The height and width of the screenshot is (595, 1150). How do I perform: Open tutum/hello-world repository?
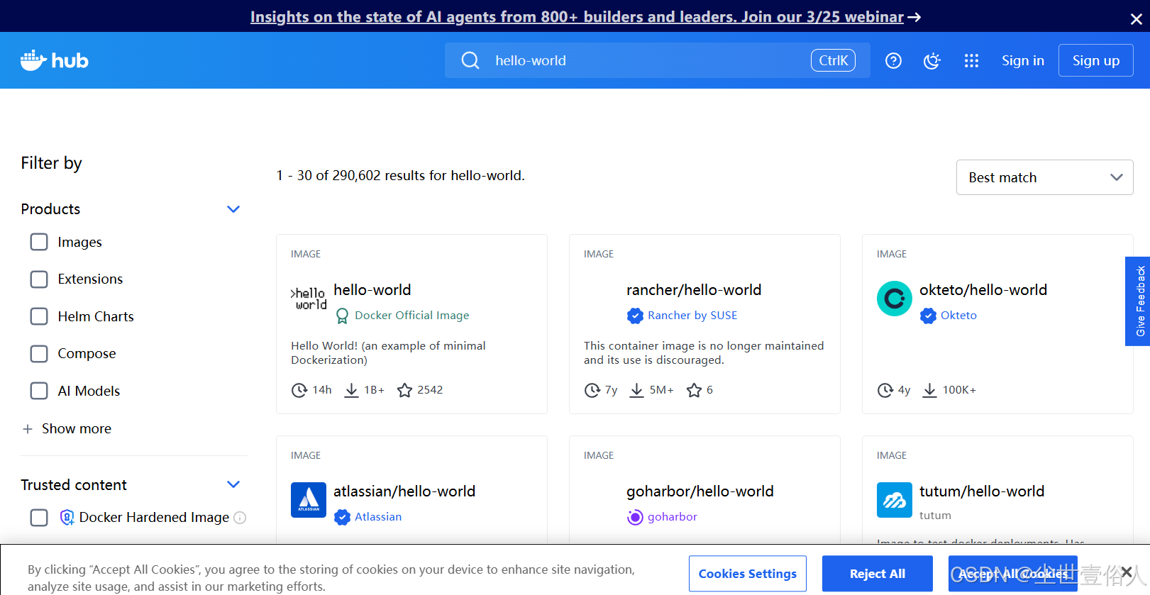982,491
